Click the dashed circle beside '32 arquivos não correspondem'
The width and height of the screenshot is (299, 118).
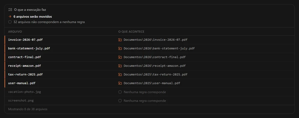[x=10, y=22]
